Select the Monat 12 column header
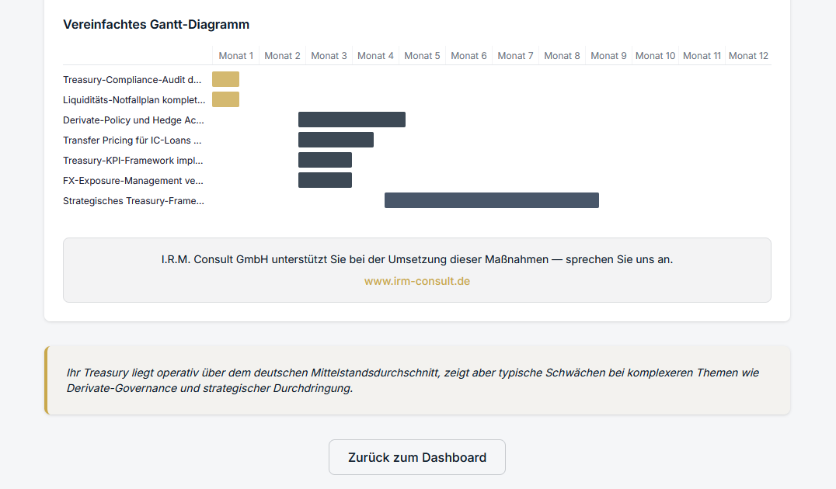 click(748, 55)
